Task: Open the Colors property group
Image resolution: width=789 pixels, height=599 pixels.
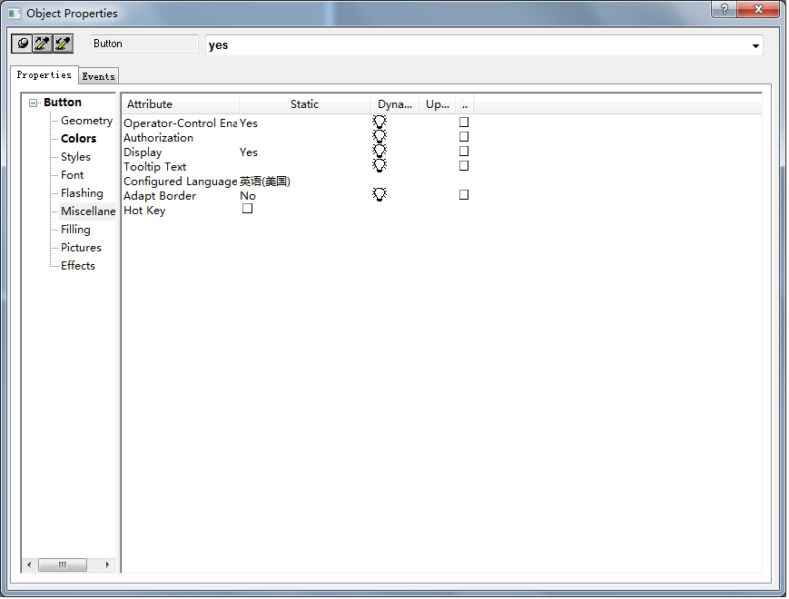Action: click(x=78, y=139)
